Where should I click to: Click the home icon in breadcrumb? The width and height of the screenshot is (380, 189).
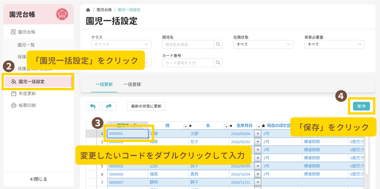click(88, 10)
